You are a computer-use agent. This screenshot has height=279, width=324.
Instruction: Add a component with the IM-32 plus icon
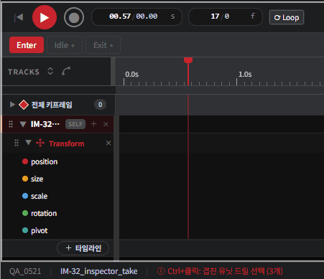coord(93,124)
